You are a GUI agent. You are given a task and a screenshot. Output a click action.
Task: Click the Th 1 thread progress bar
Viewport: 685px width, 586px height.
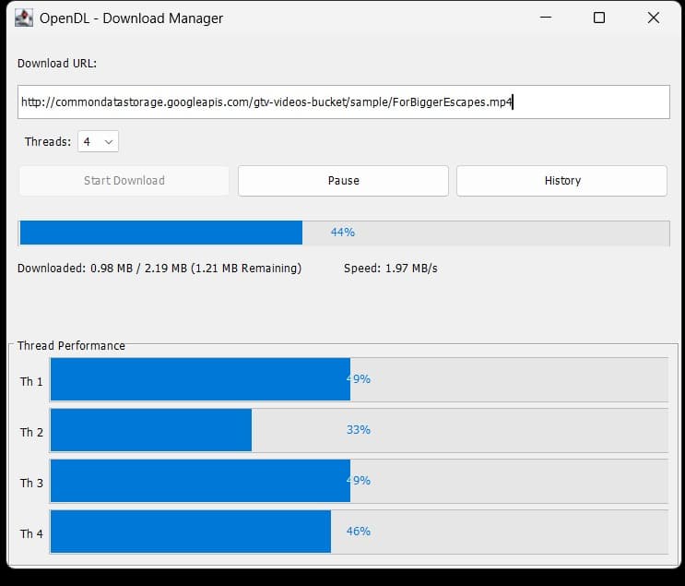pyautogui.click(x=360, y=379)
